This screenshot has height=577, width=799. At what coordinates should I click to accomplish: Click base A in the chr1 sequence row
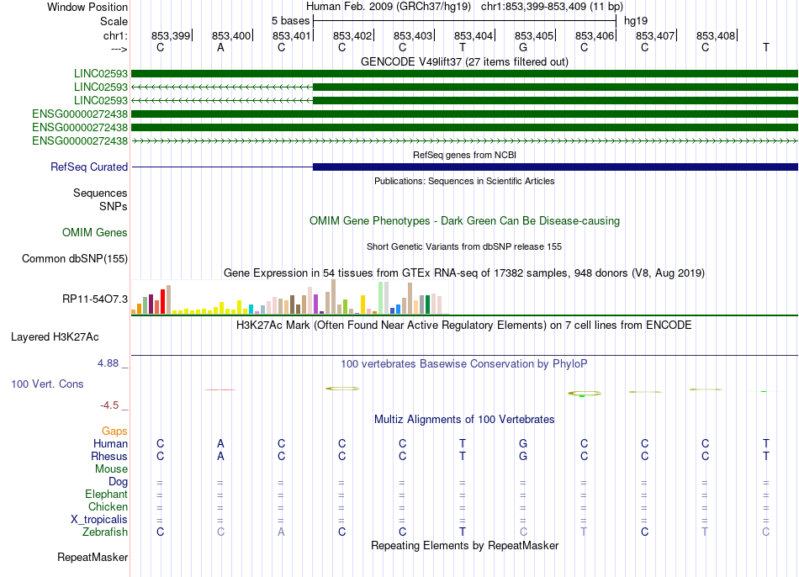(220, 47)
